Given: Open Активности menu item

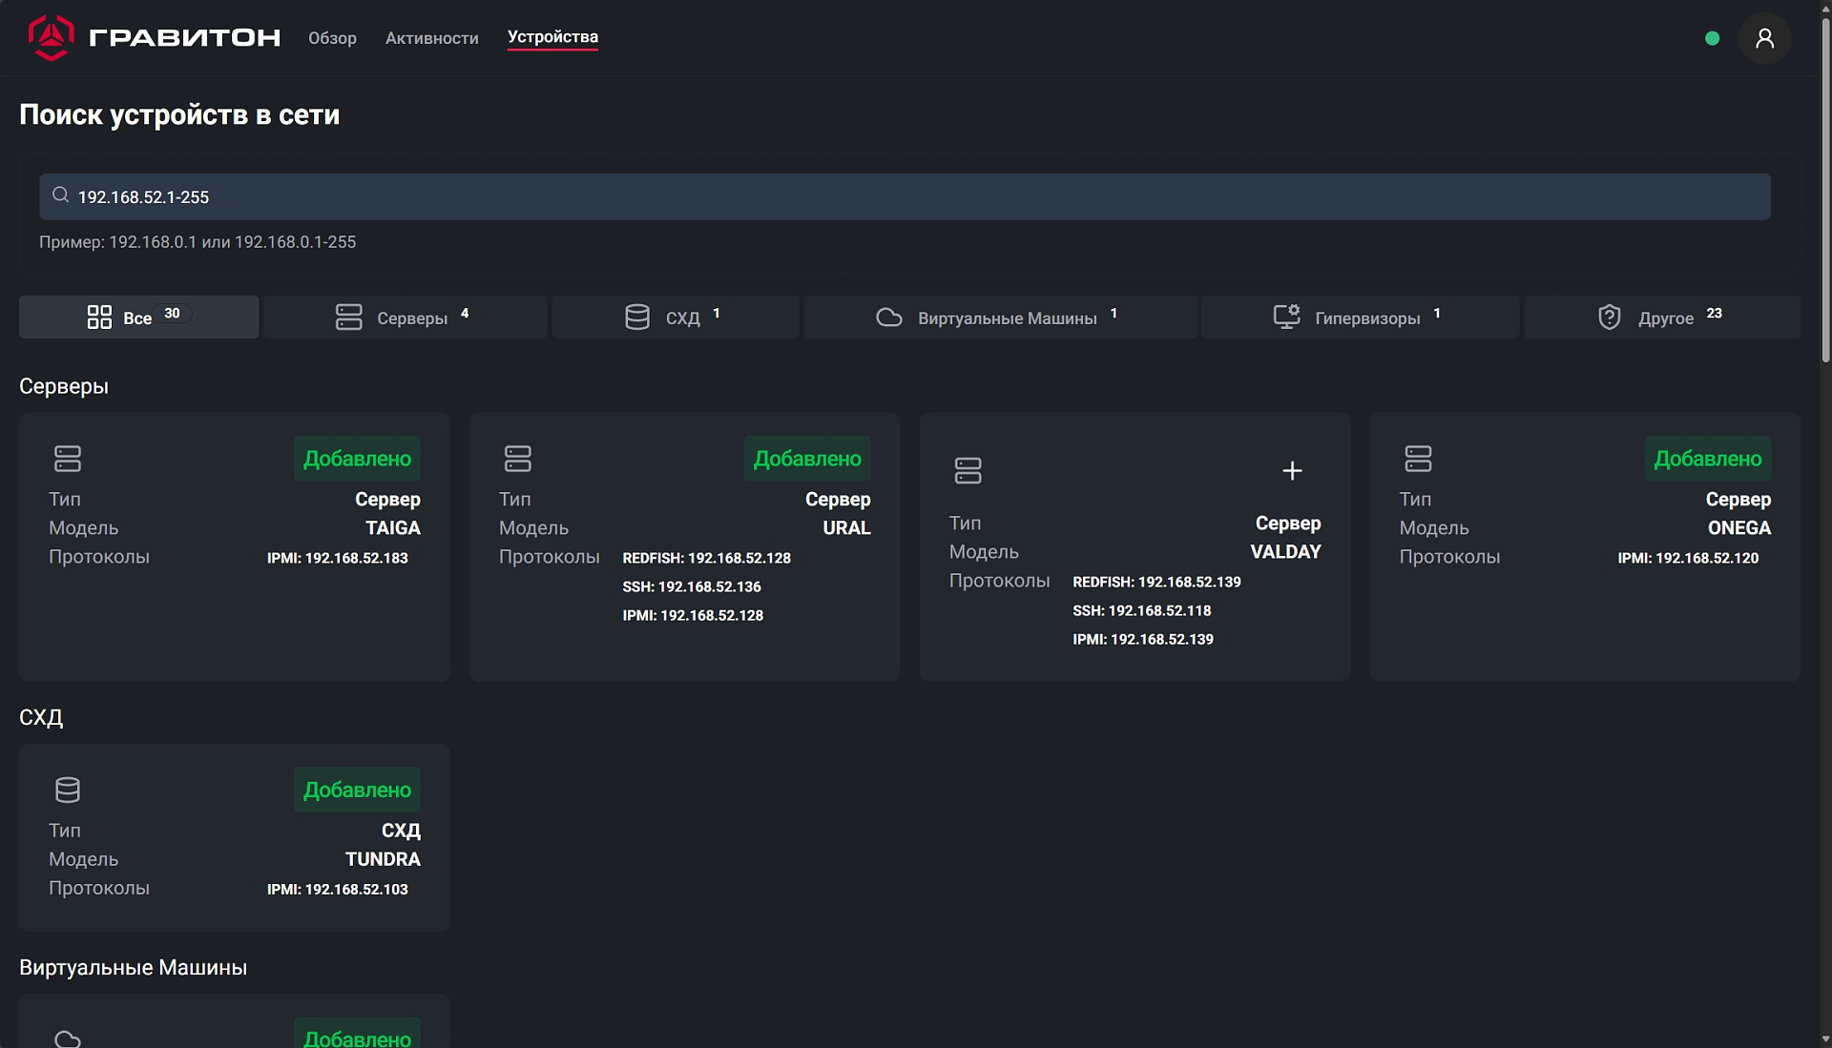Looking at the screenshot, I should [x=431, y=38].
